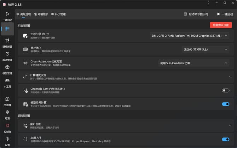This screenshot has height=148, width=237.
Task: Turn off 模型哈希计算 toggle
Action: pos(225,104)
